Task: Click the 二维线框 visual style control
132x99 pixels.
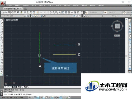Action: point(15,20)
